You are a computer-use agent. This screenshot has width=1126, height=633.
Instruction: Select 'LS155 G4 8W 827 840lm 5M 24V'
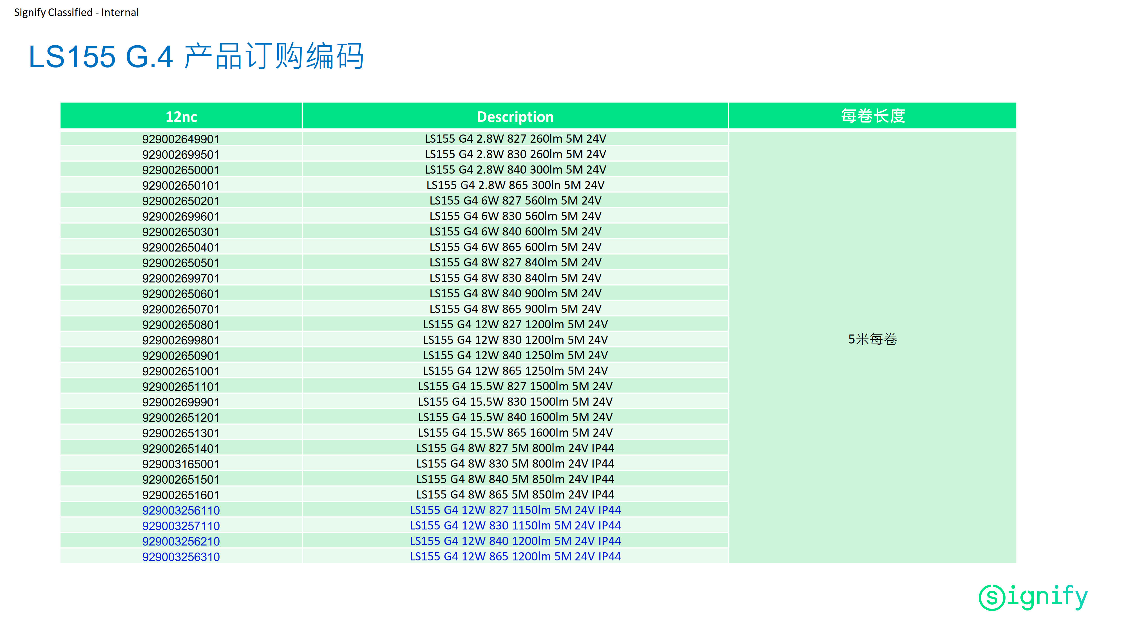515,262
